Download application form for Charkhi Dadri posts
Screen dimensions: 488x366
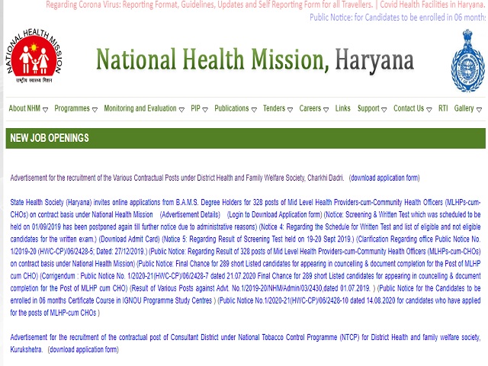[x=384, y=178]
